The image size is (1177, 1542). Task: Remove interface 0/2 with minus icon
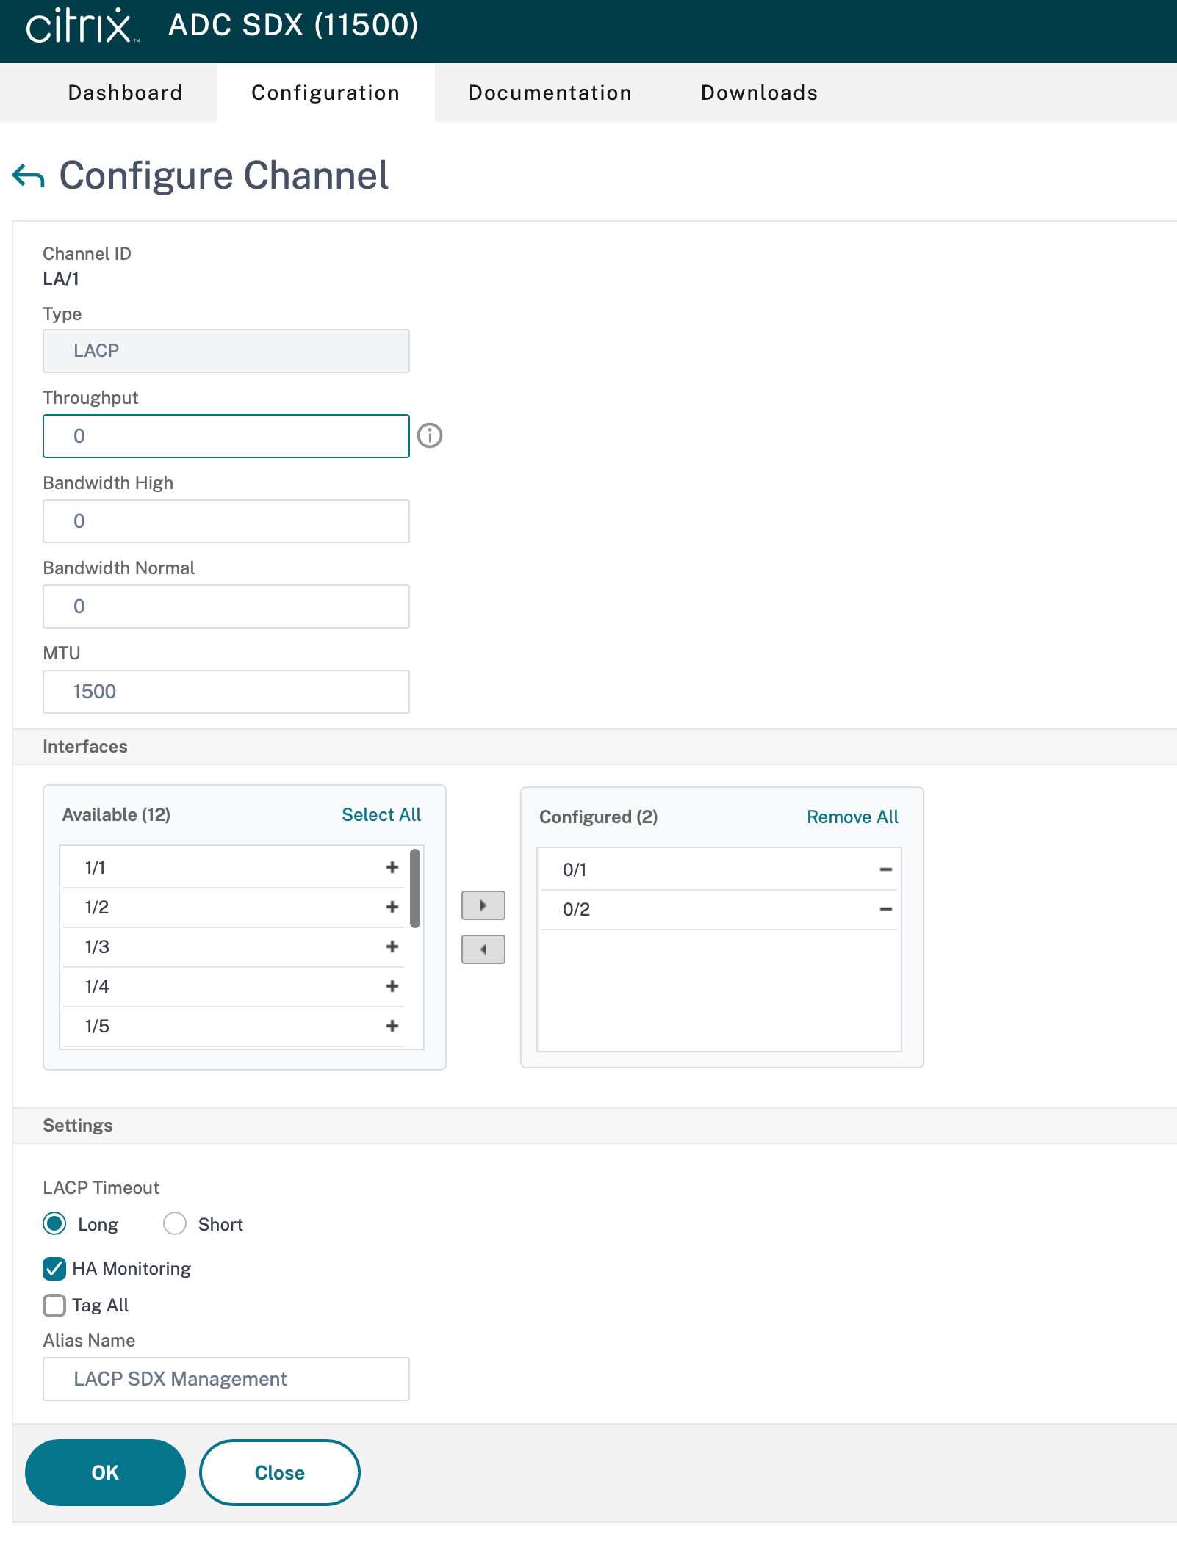(886, 909)
